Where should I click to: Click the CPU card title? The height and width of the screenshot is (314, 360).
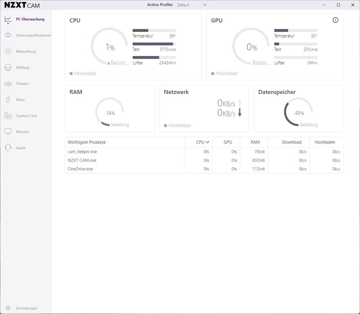click(x=75, y=20)
